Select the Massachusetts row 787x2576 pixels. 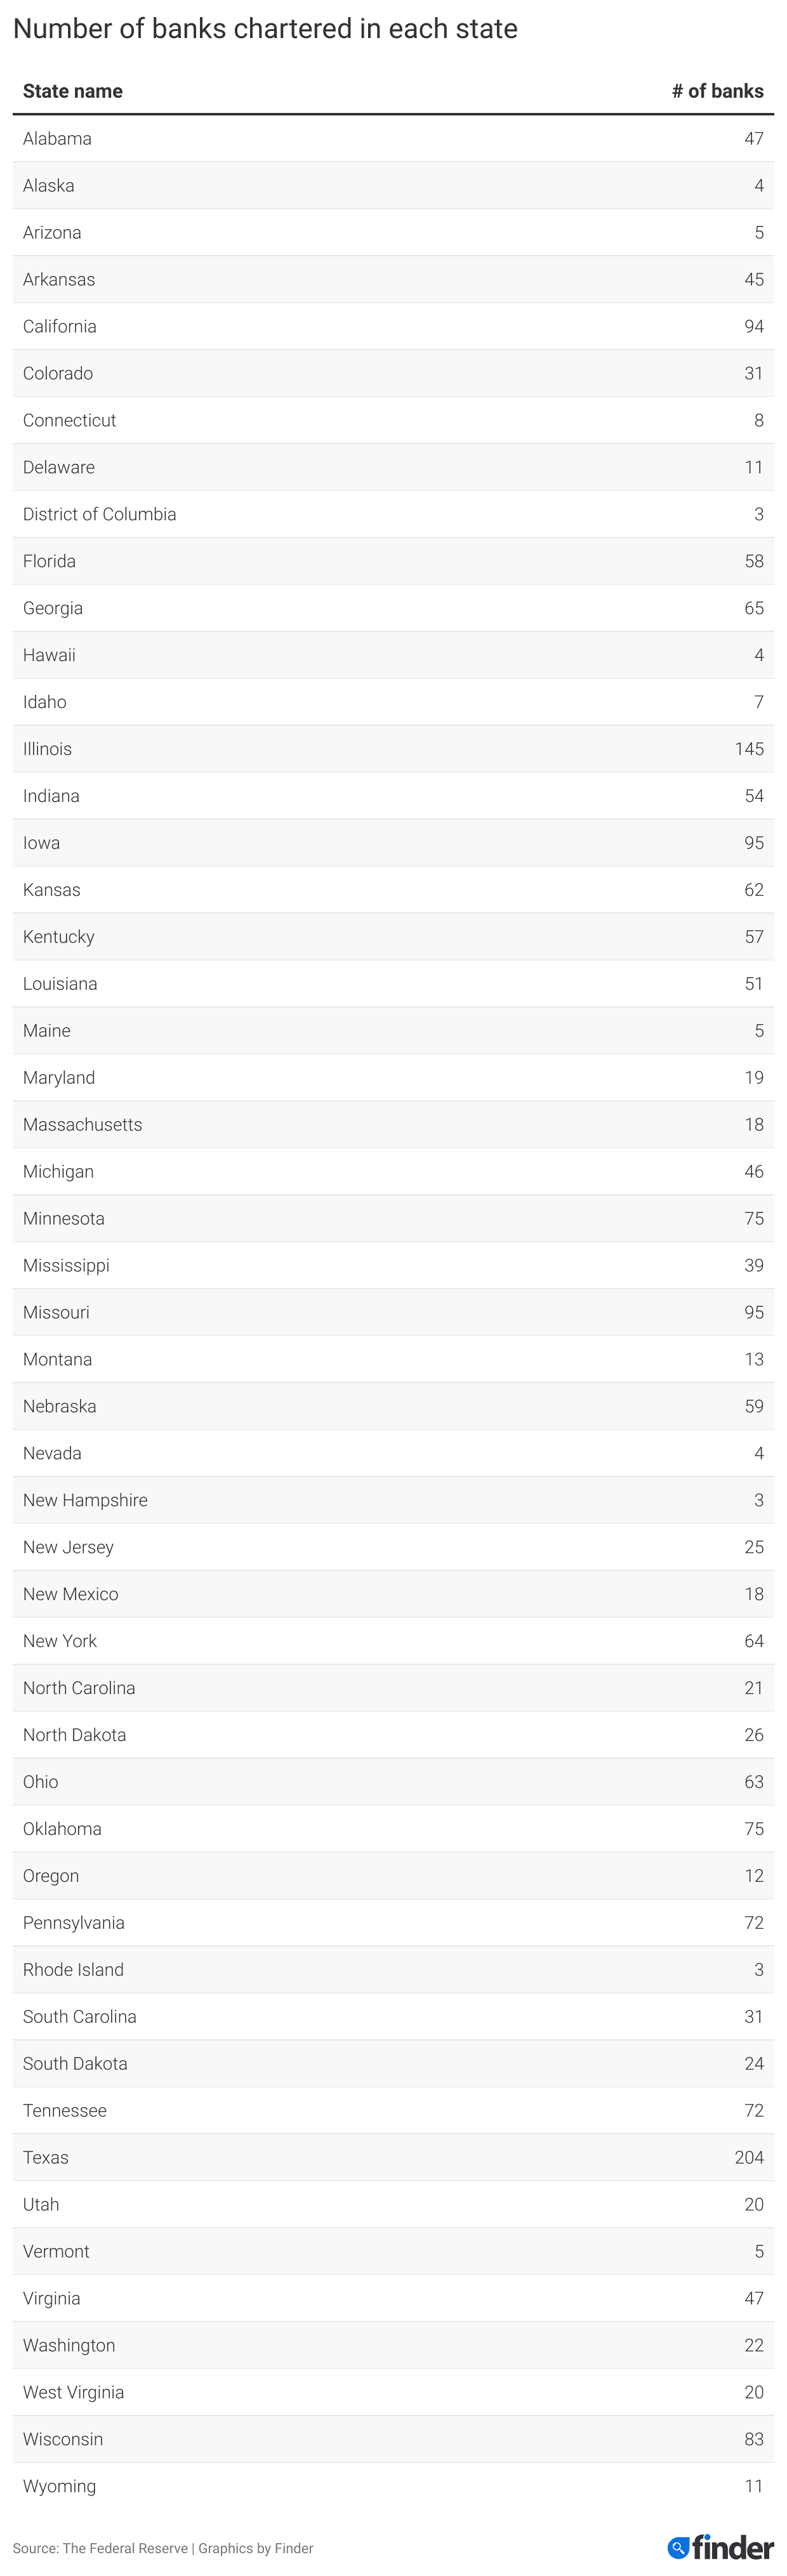(x=393, y=1124)
